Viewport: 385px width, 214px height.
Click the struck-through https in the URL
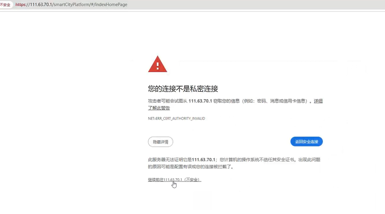(x=21, y=5)
